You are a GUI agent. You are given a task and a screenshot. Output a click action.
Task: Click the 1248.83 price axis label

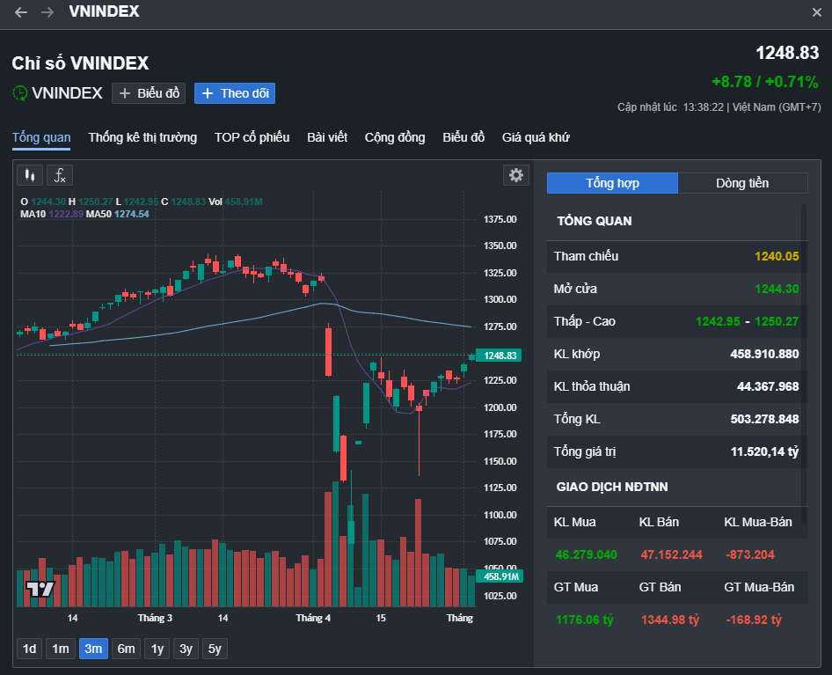(x=498, y=356)
